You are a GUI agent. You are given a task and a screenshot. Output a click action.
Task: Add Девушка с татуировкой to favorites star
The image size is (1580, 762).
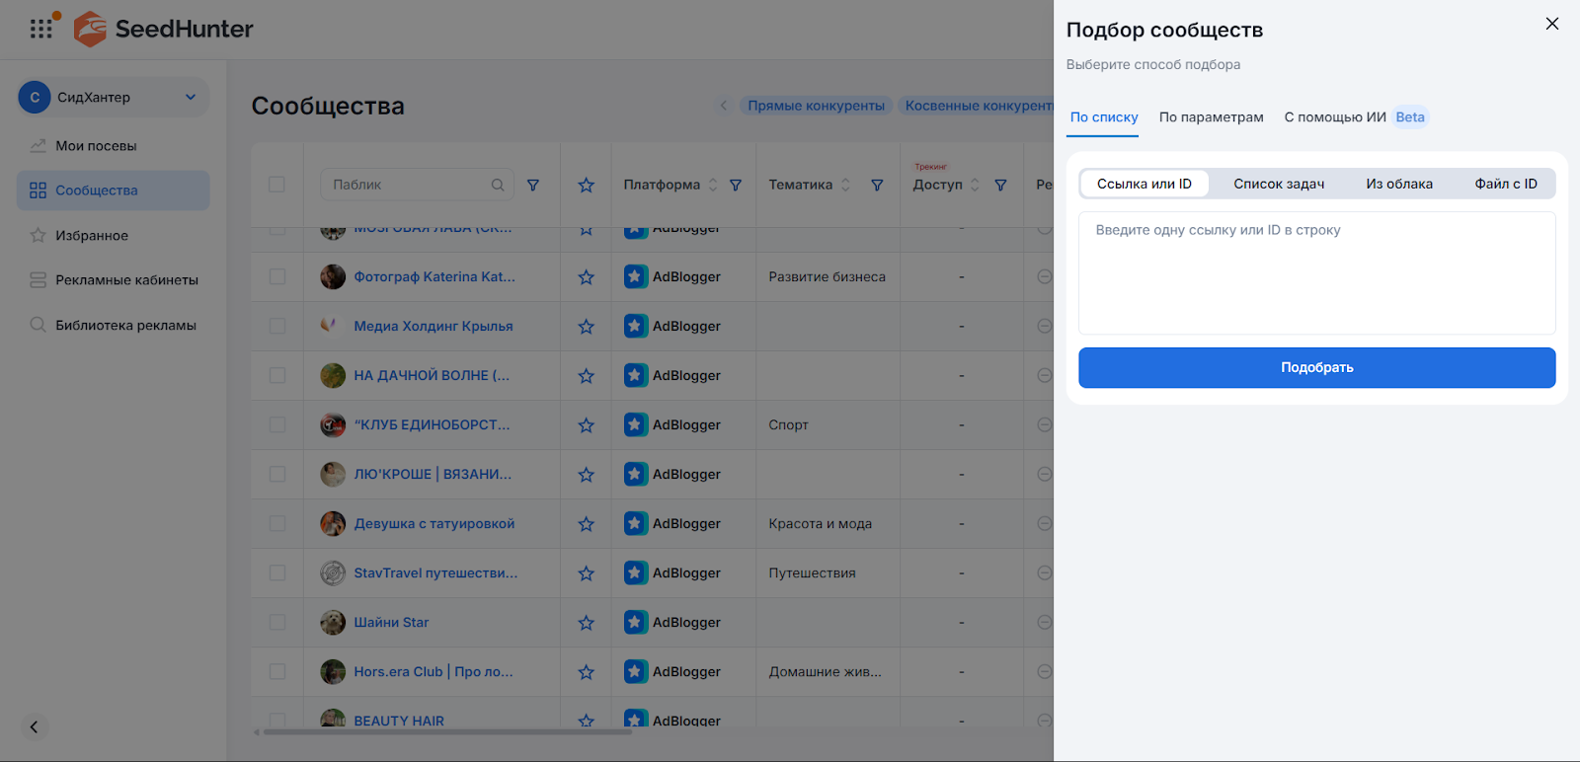(586, 524)
